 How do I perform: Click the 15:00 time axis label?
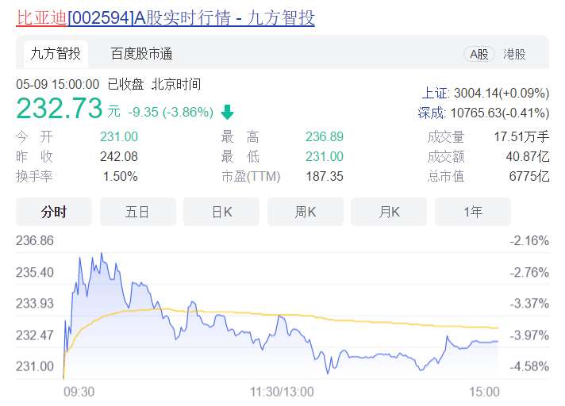tap(484, 392)
